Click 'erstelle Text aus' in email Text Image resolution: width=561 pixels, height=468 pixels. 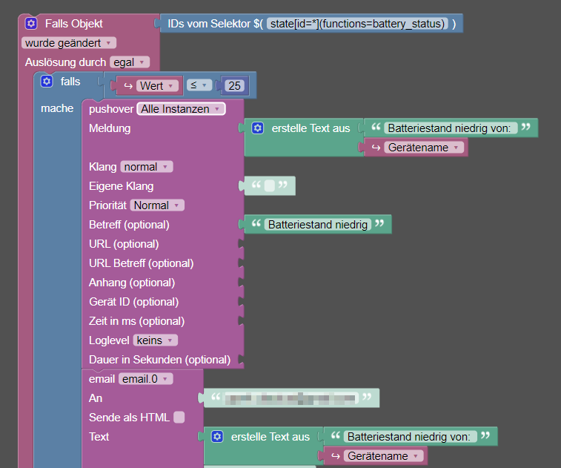(x=270, y=437)
